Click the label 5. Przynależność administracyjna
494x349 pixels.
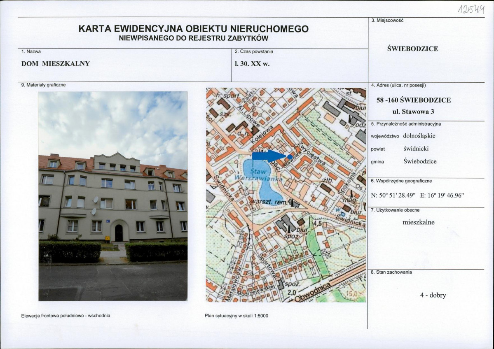tap(406, 124)
